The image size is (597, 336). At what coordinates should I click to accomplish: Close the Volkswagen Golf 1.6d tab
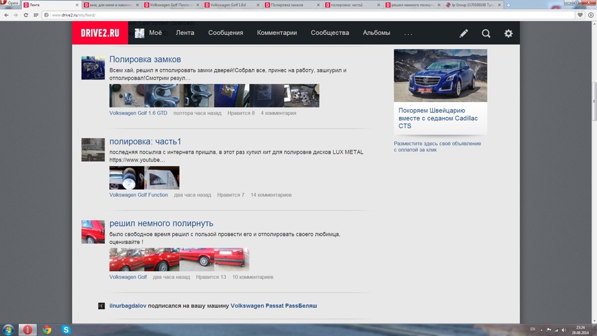click(x=257, y=5)
